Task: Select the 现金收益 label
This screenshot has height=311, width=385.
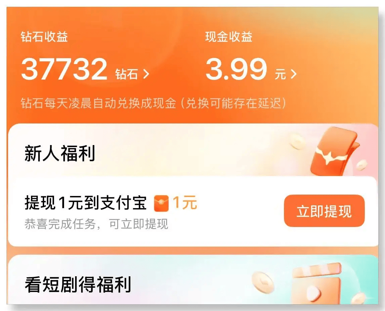Action: (229, 37)
